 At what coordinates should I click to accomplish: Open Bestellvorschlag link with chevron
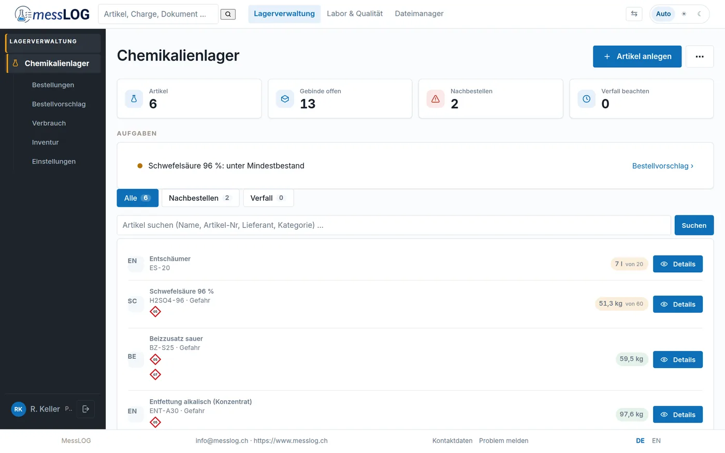662,166
